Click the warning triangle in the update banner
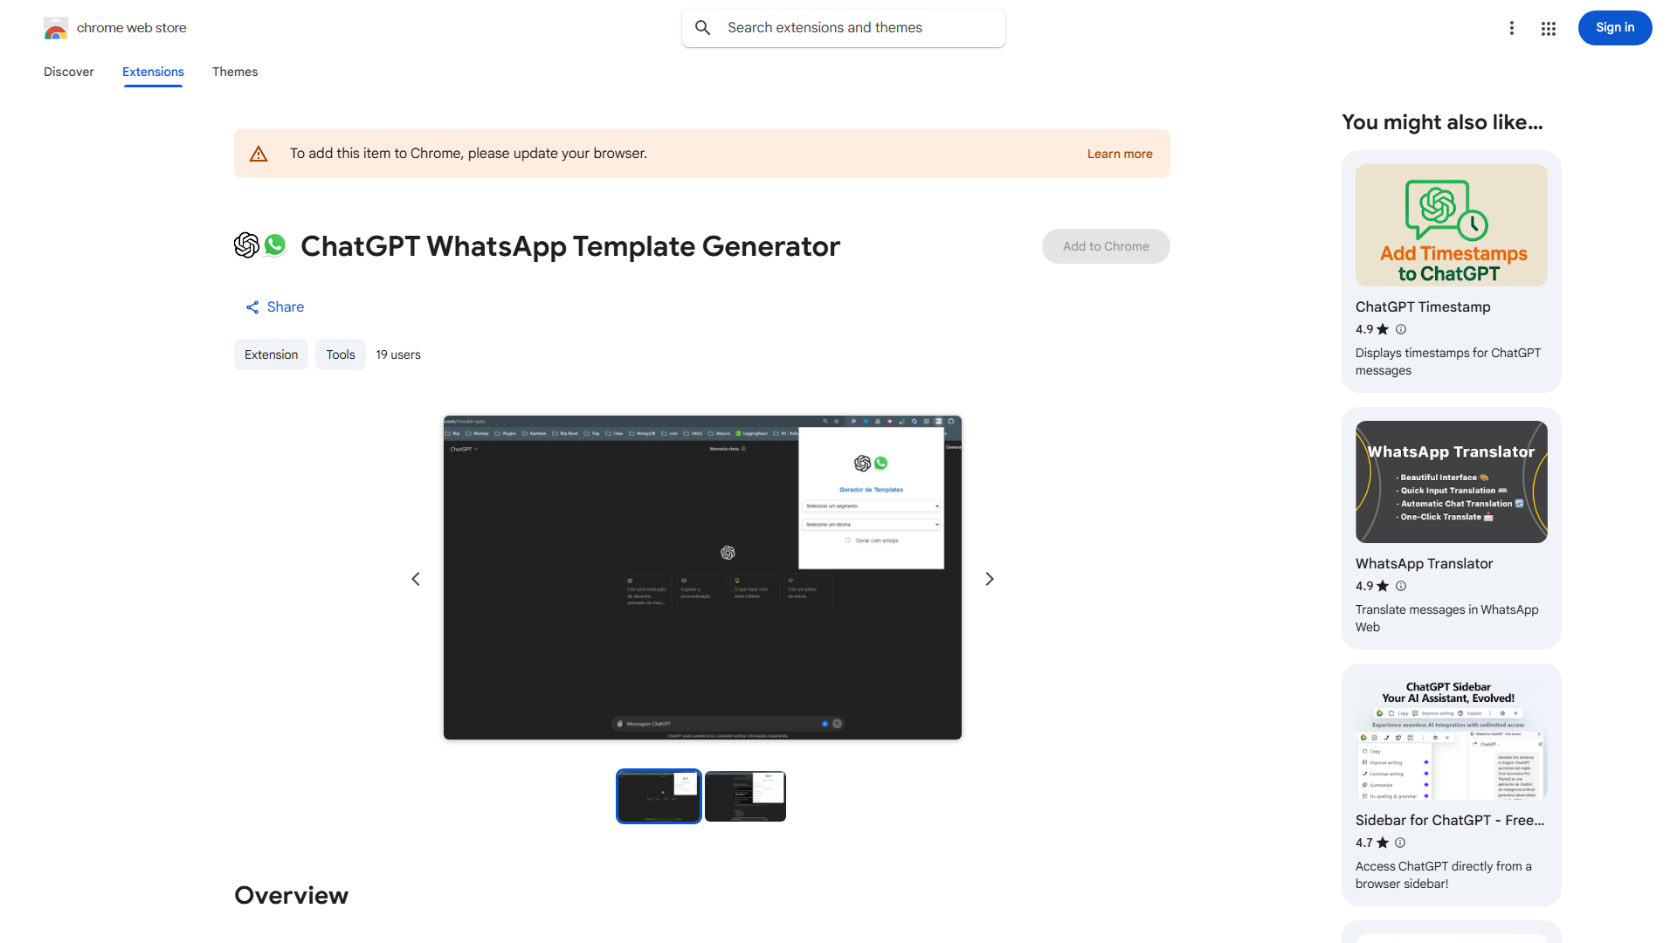 coord(259,153)
